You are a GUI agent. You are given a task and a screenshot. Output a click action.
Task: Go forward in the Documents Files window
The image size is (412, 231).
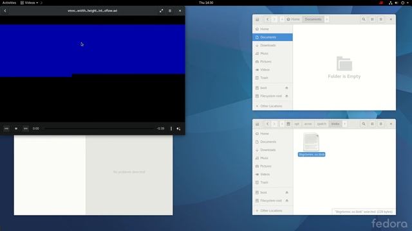click(274, 19)
